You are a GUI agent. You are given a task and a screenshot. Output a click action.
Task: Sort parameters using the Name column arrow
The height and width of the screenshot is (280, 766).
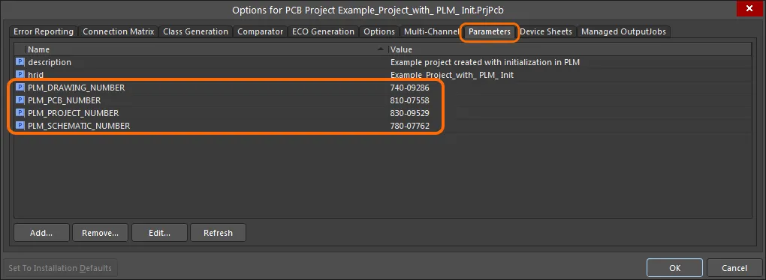381,49
